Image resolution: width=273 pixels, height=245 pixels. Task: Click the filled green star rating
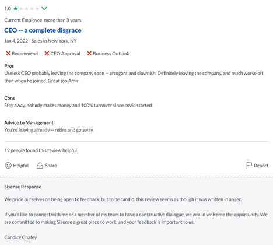(16, 9)
